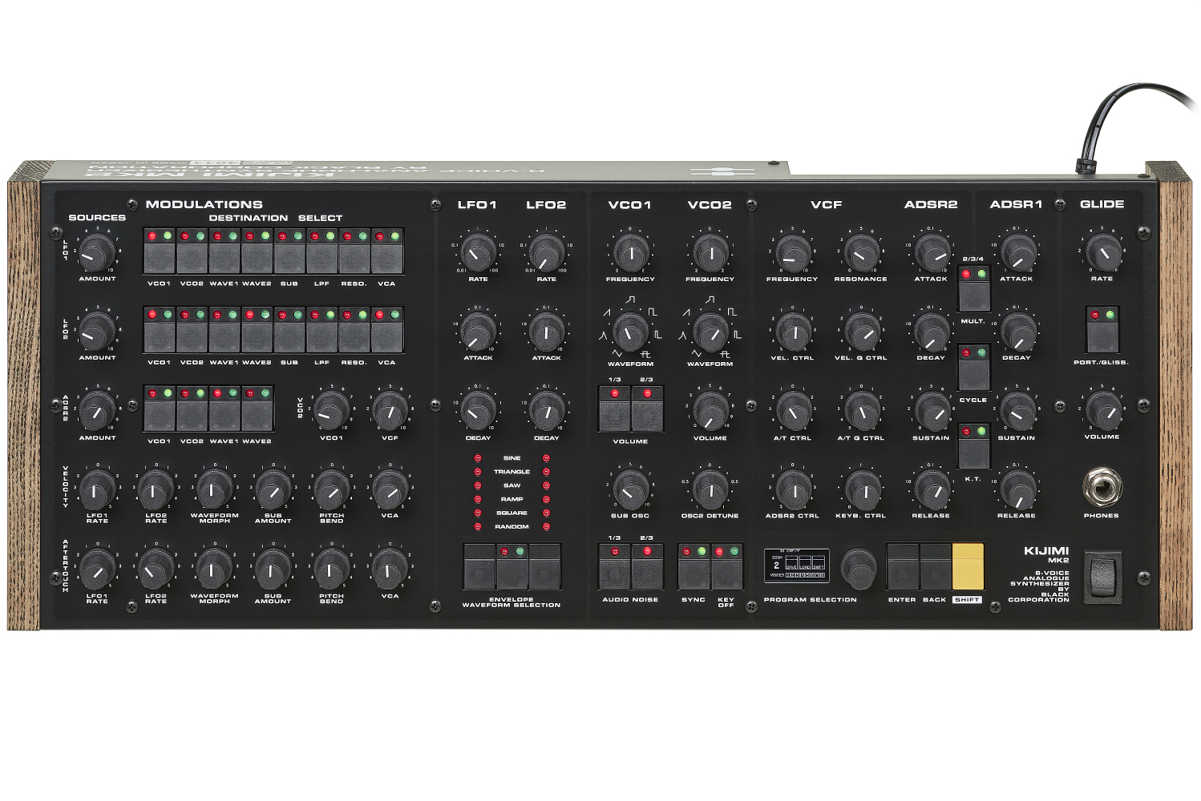Flip the power rocker switch
Viewport: 1201px width, 801px height.
[1103, 574]
